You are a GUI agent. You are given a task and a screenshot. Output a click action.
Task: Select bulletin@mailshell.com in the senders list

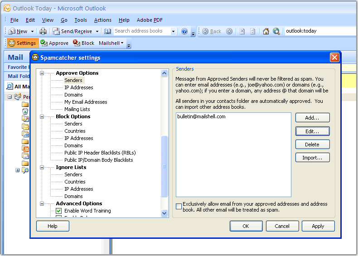tap(202, 116)
